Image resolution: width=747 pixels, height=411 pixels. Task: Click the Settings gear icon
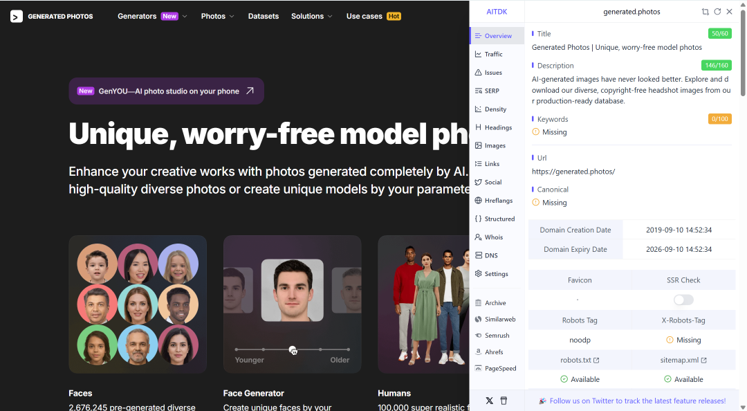tap(479, 273)
